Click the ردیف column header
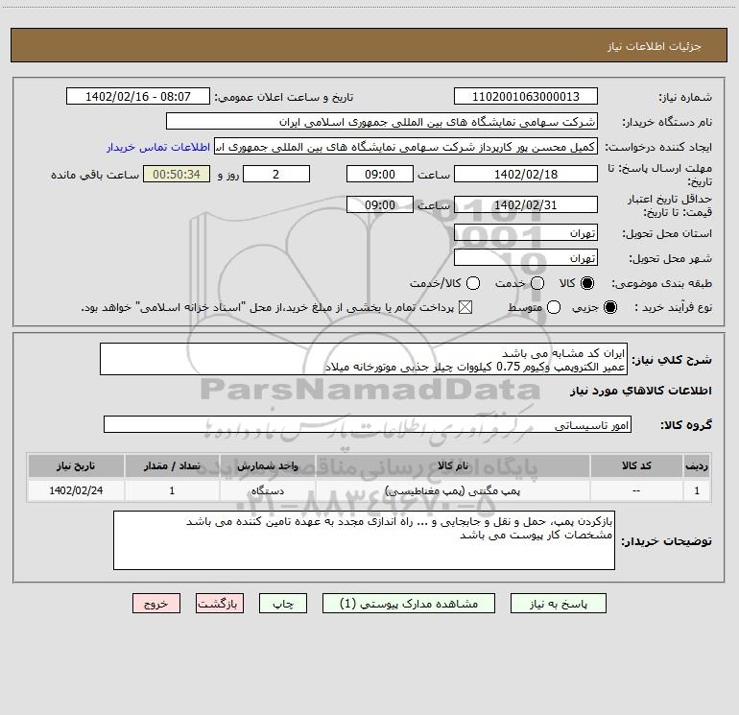Viewport: 739px width, 715px height. 697,465
